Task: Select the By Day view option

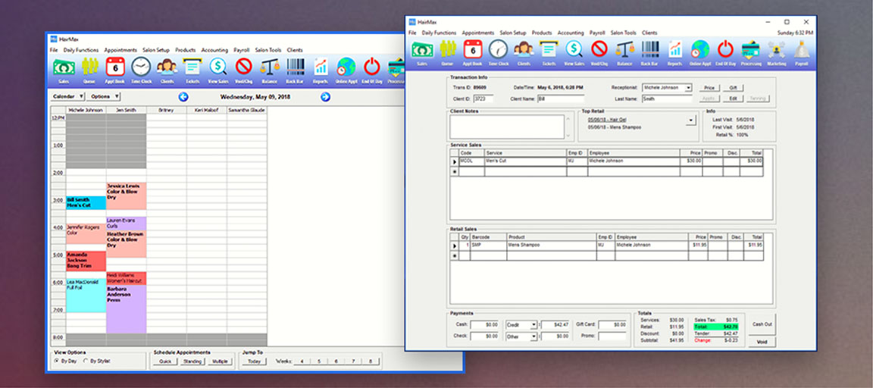Action: [x=57, y=361]
